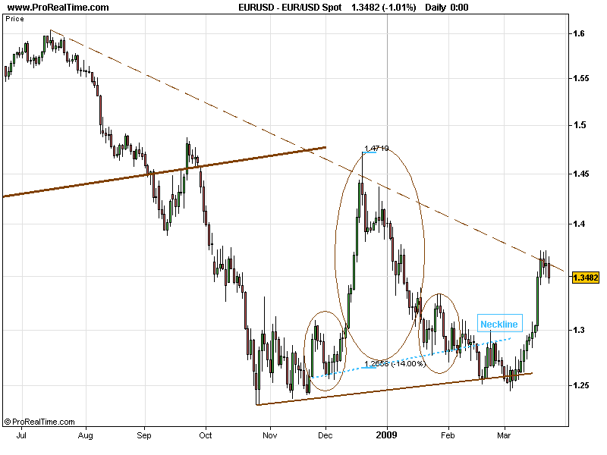
Task: Click the Aug date axis label
Action: (x=85, y=435)
